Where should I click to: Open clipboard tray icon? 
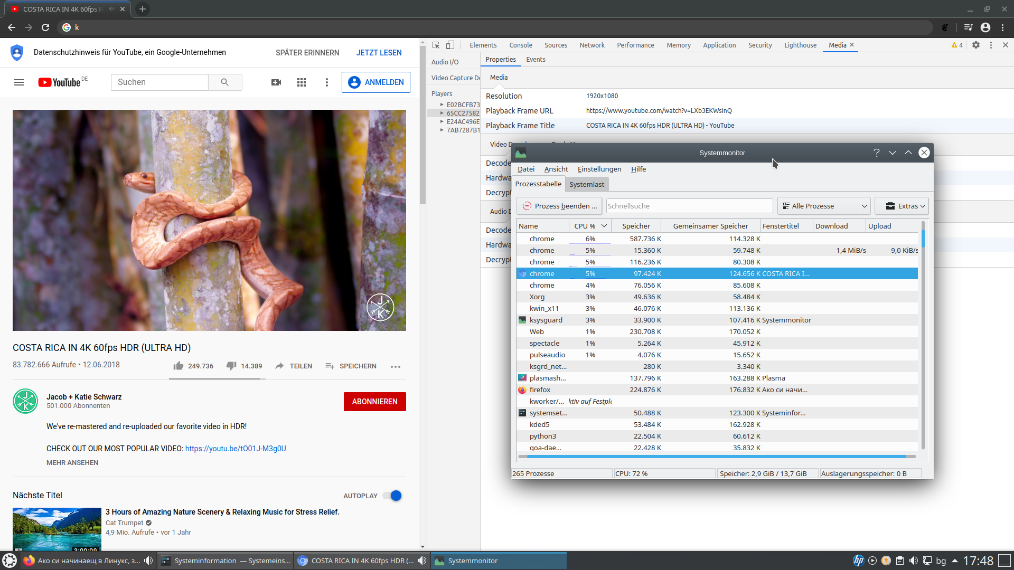tap(900, 560)
